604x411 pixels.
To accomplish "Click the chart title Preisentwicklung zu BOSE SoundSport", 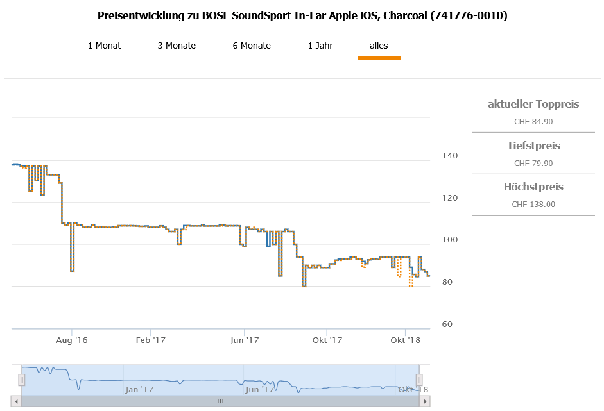I will (302, 16).
